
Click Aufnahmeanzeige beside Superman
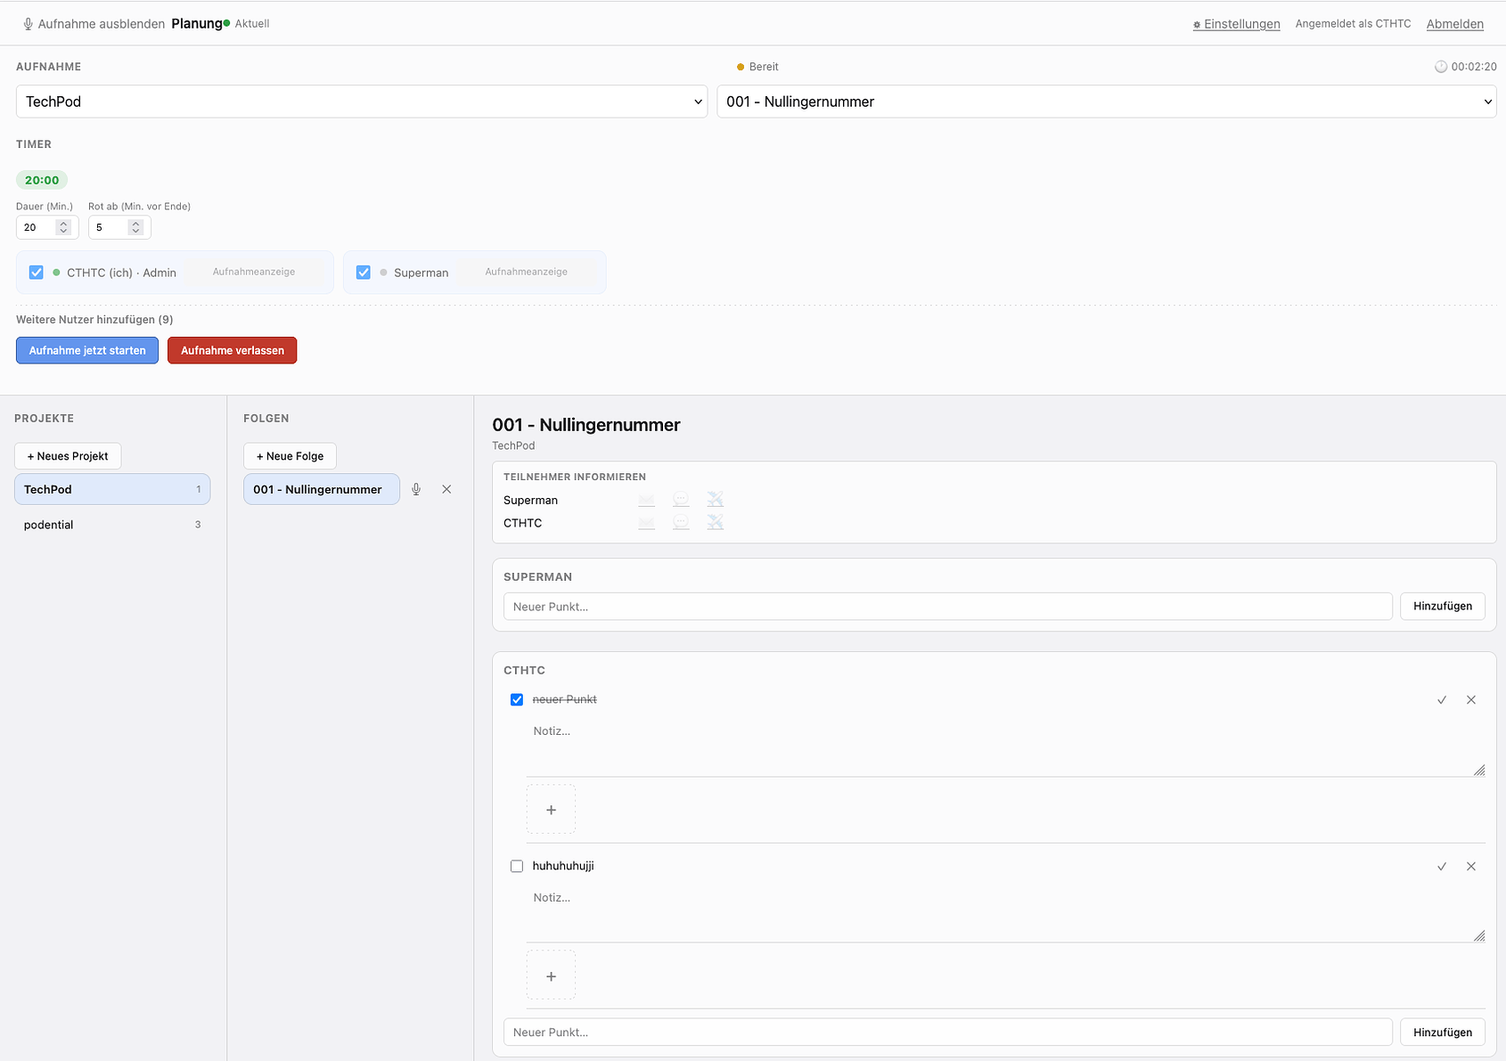coord(527,272)
